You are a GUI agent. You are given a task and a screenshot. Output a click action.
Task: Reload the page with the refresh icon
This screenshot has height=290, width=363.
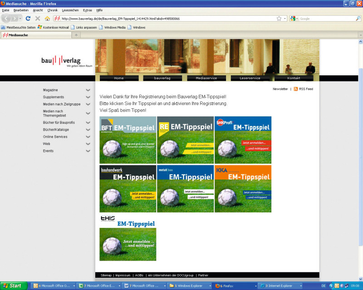coord(28,19)
